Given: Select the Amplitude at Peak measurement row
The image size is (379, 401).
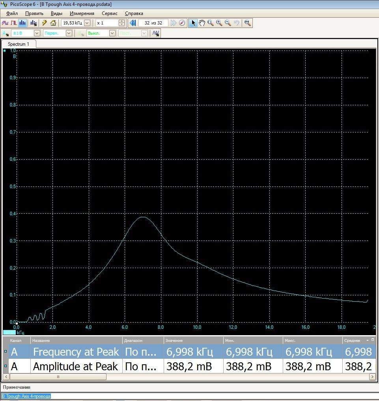Looking at the screenshot, I should click(75, 366).
